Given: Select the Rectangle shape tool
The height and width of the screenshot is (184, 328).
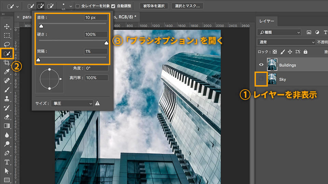Looking at the screenshot, I should [x=7, y=180].
